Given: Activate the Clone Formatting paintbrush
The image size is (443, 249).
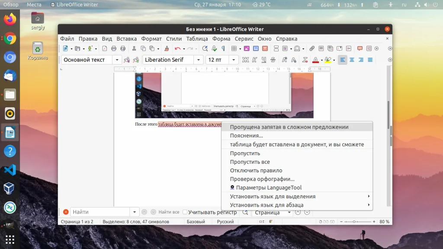Looking at the screenshot, I should [166, 48].
